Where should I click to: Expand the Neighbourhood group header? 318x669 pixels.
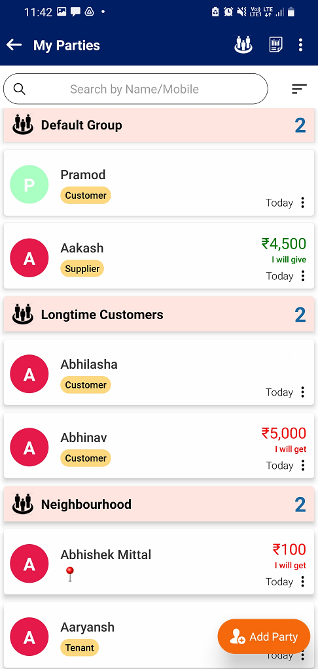tap(159, 504)
